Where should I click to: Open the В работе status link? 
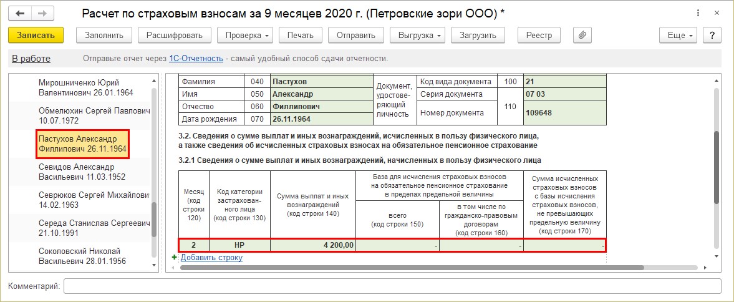31,59
